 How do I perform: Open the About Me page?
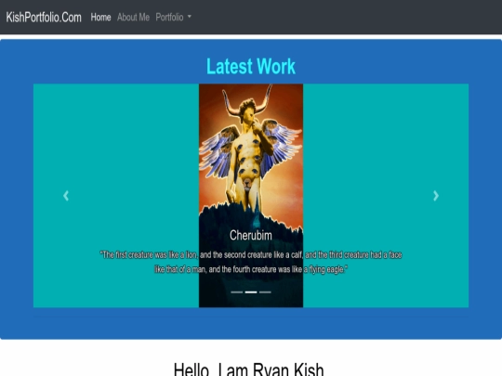(x=133, y=17)
